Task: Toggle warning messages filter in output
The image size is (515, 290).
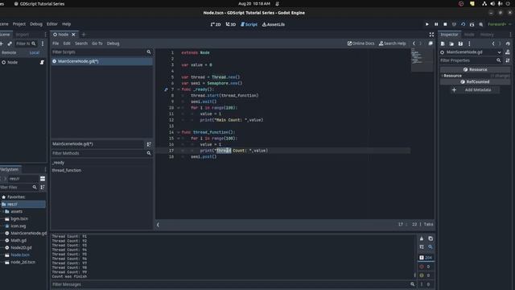Action: 426,275
